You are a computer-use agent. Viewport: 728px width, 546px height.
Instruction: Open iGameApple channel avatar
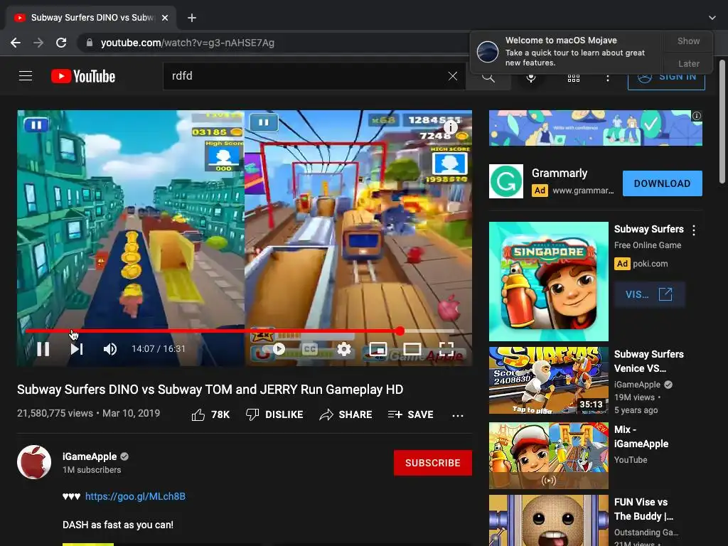coord(34,462)
